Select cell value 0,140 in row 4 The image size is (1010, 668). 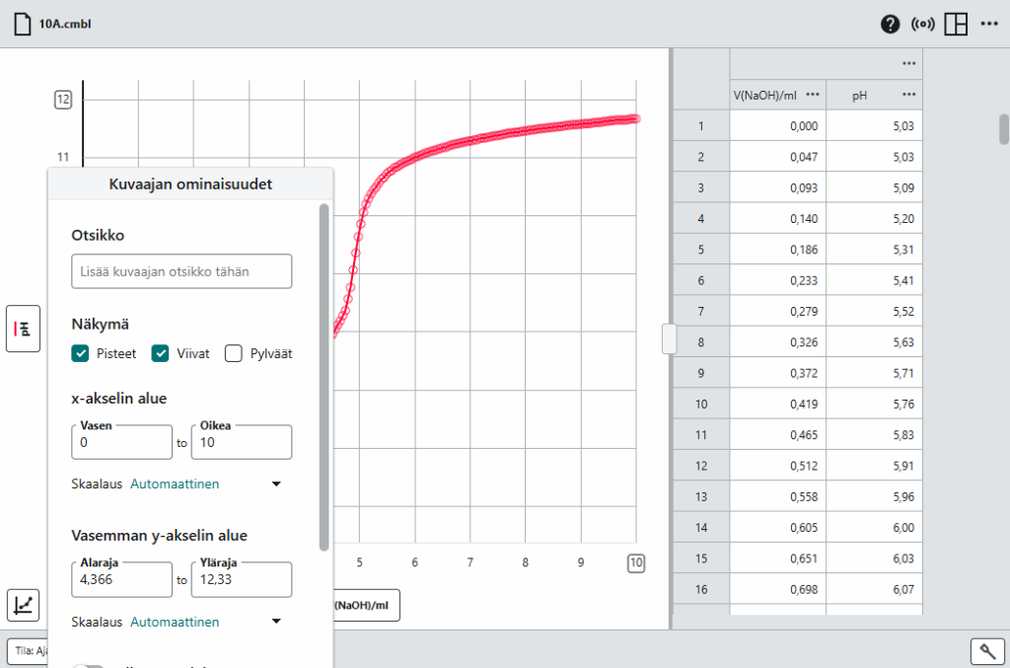pyautogui.click(x=778, y=218)
